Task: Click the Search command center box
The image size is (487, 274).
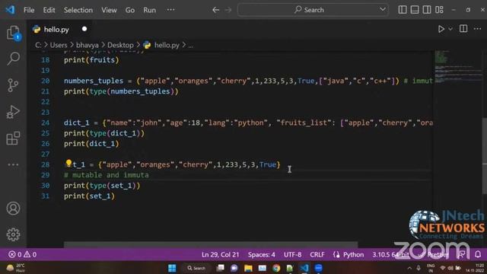Action: pos(313,10)
